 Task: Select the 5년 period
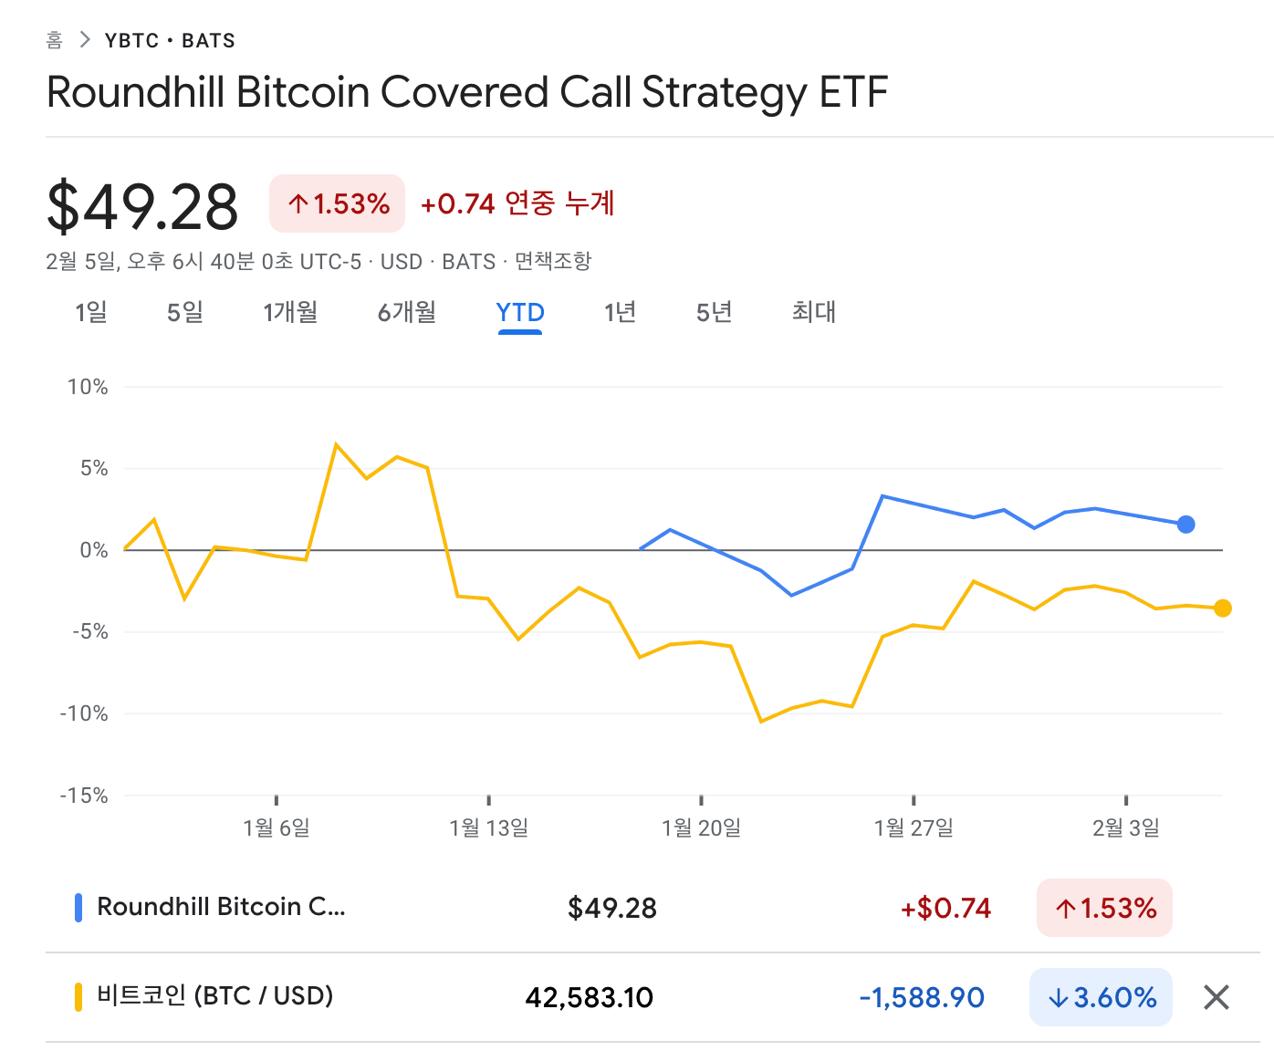pos(713,312)
